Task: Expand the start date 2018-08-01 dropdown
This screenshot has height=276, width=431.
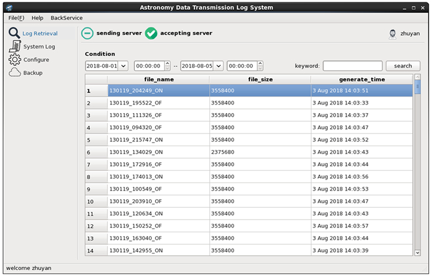Action: coord(123,66)
